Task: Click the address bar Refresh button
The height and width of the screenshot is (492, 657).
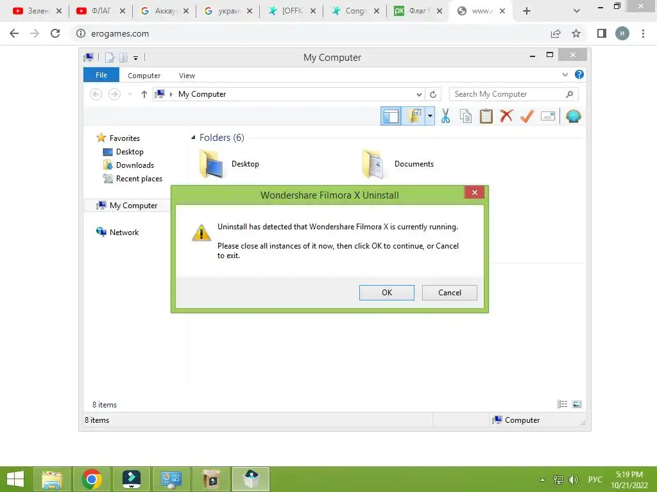Action: click(433, 94)
